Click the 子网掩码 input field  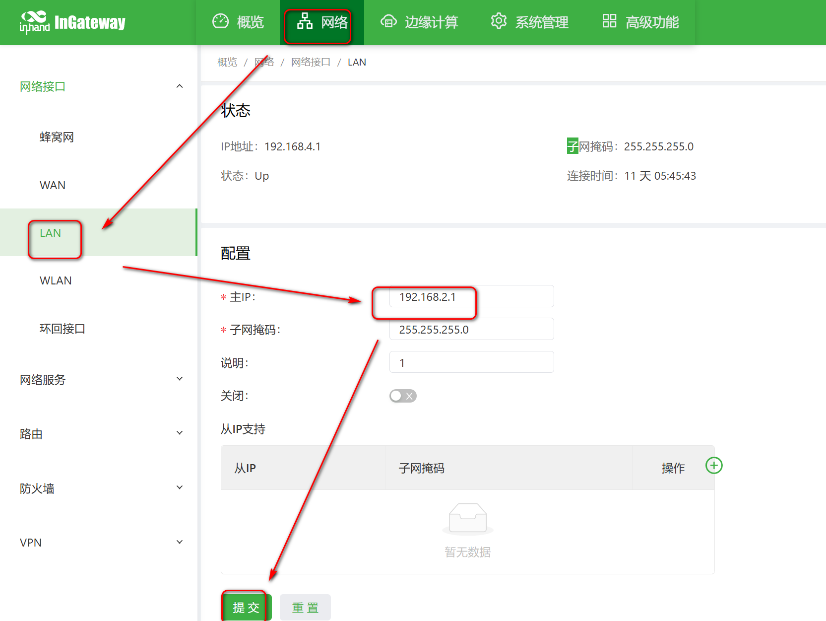click(471, 329)
